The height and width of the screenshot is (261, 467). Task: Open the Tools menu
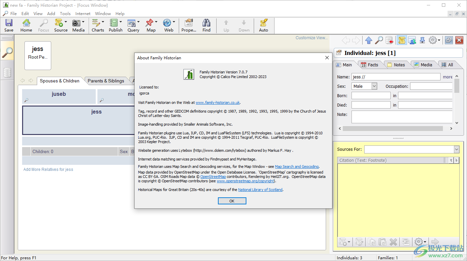tap(65, 14)
